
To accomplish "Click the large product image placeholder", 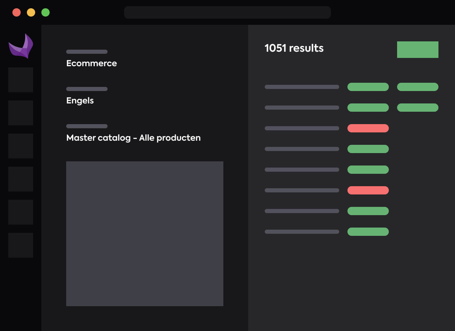I will point(144,233).
